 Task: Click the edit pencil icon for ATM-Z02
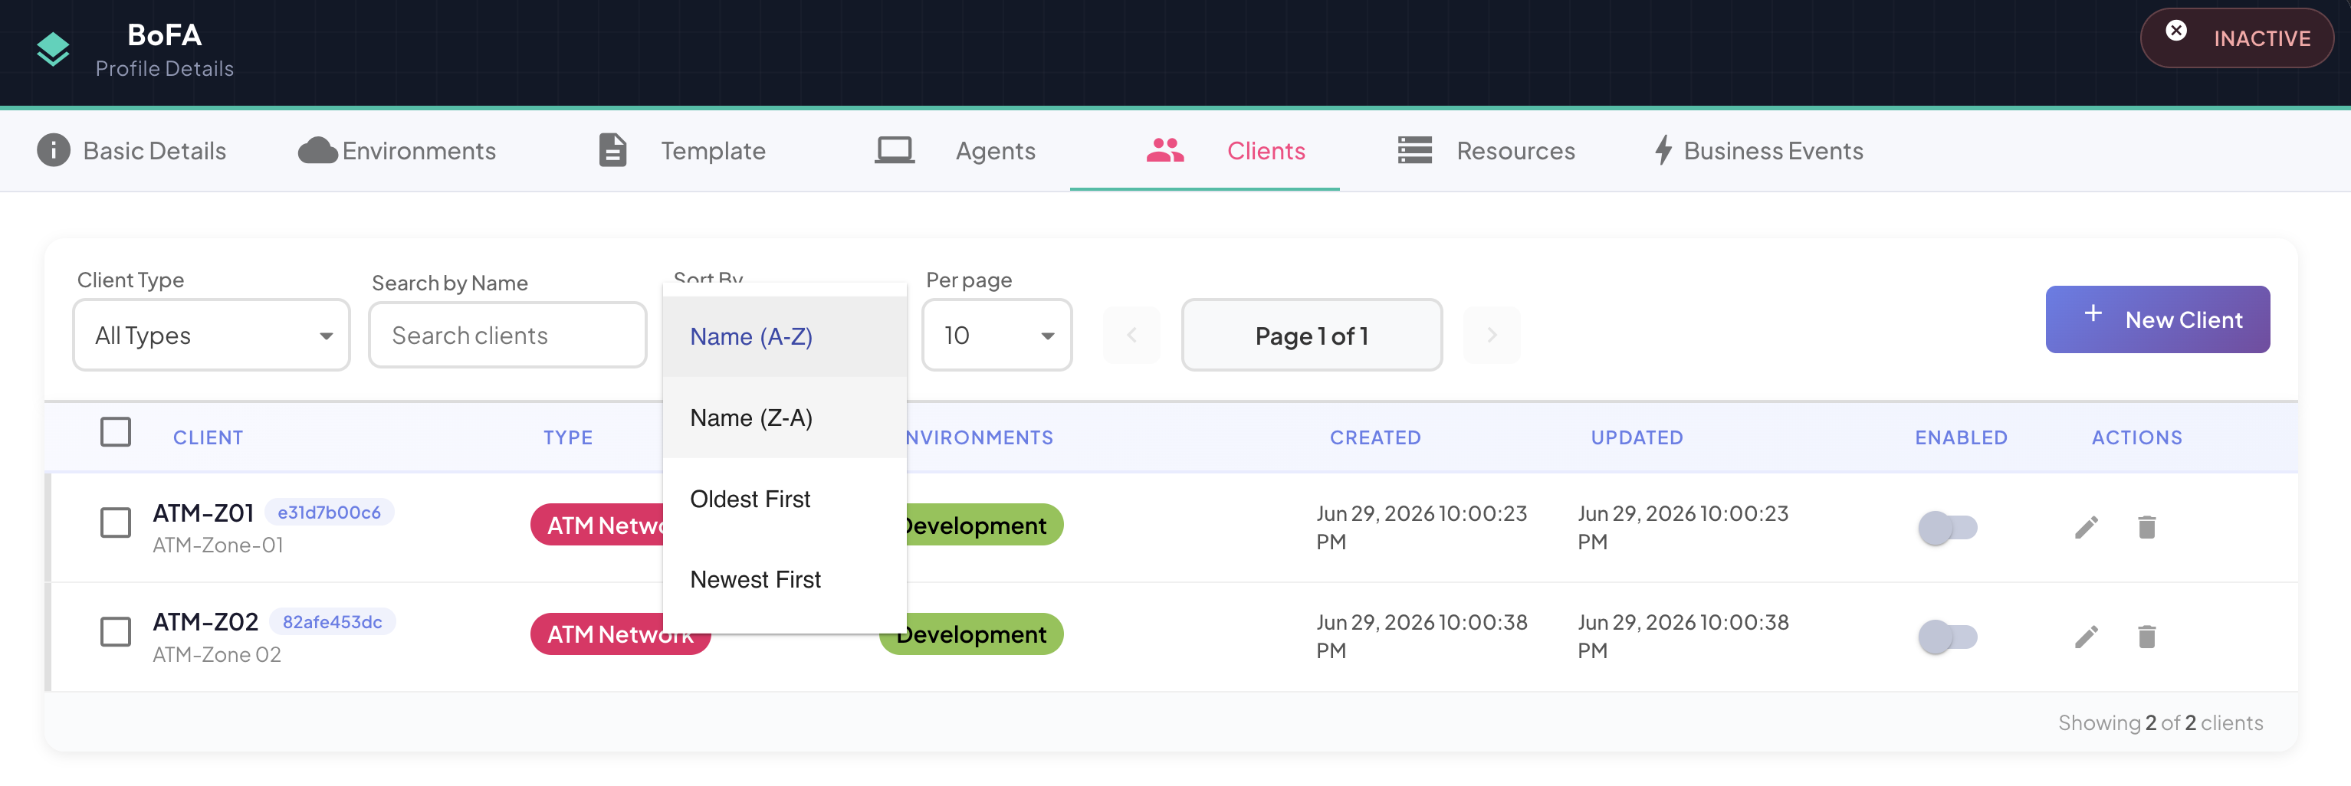(x=2086, y=637)
